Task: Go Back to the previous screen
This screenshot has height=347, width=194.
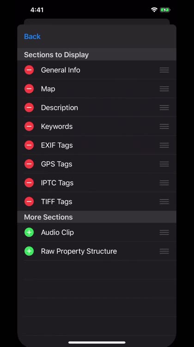Action: pos(32,36)
